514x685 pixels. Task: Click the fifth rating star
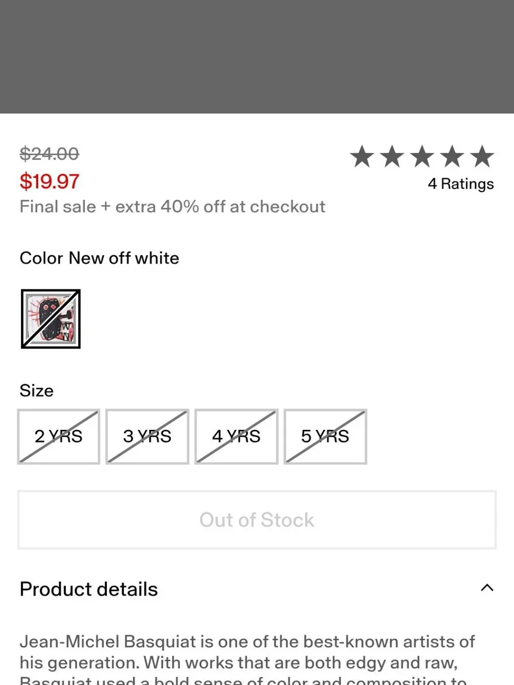[x=482, y=156]
